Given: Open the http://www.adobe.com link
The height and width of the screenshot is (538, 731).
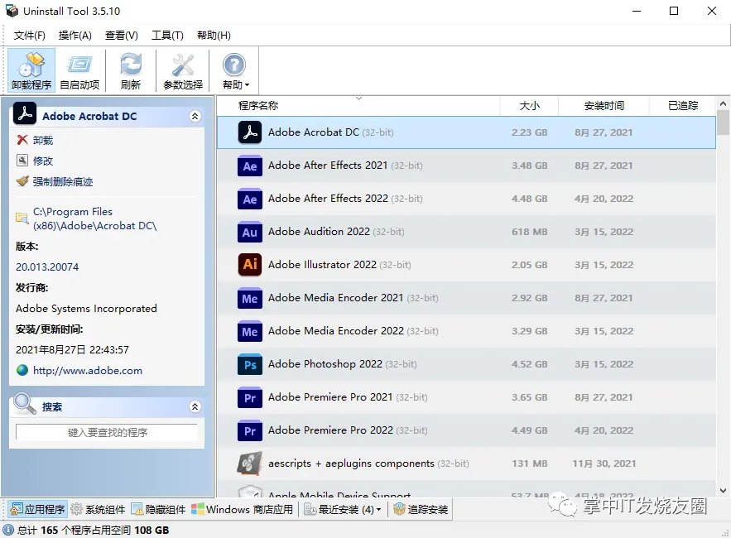Looking at the screenshot, I should (88, 371).
